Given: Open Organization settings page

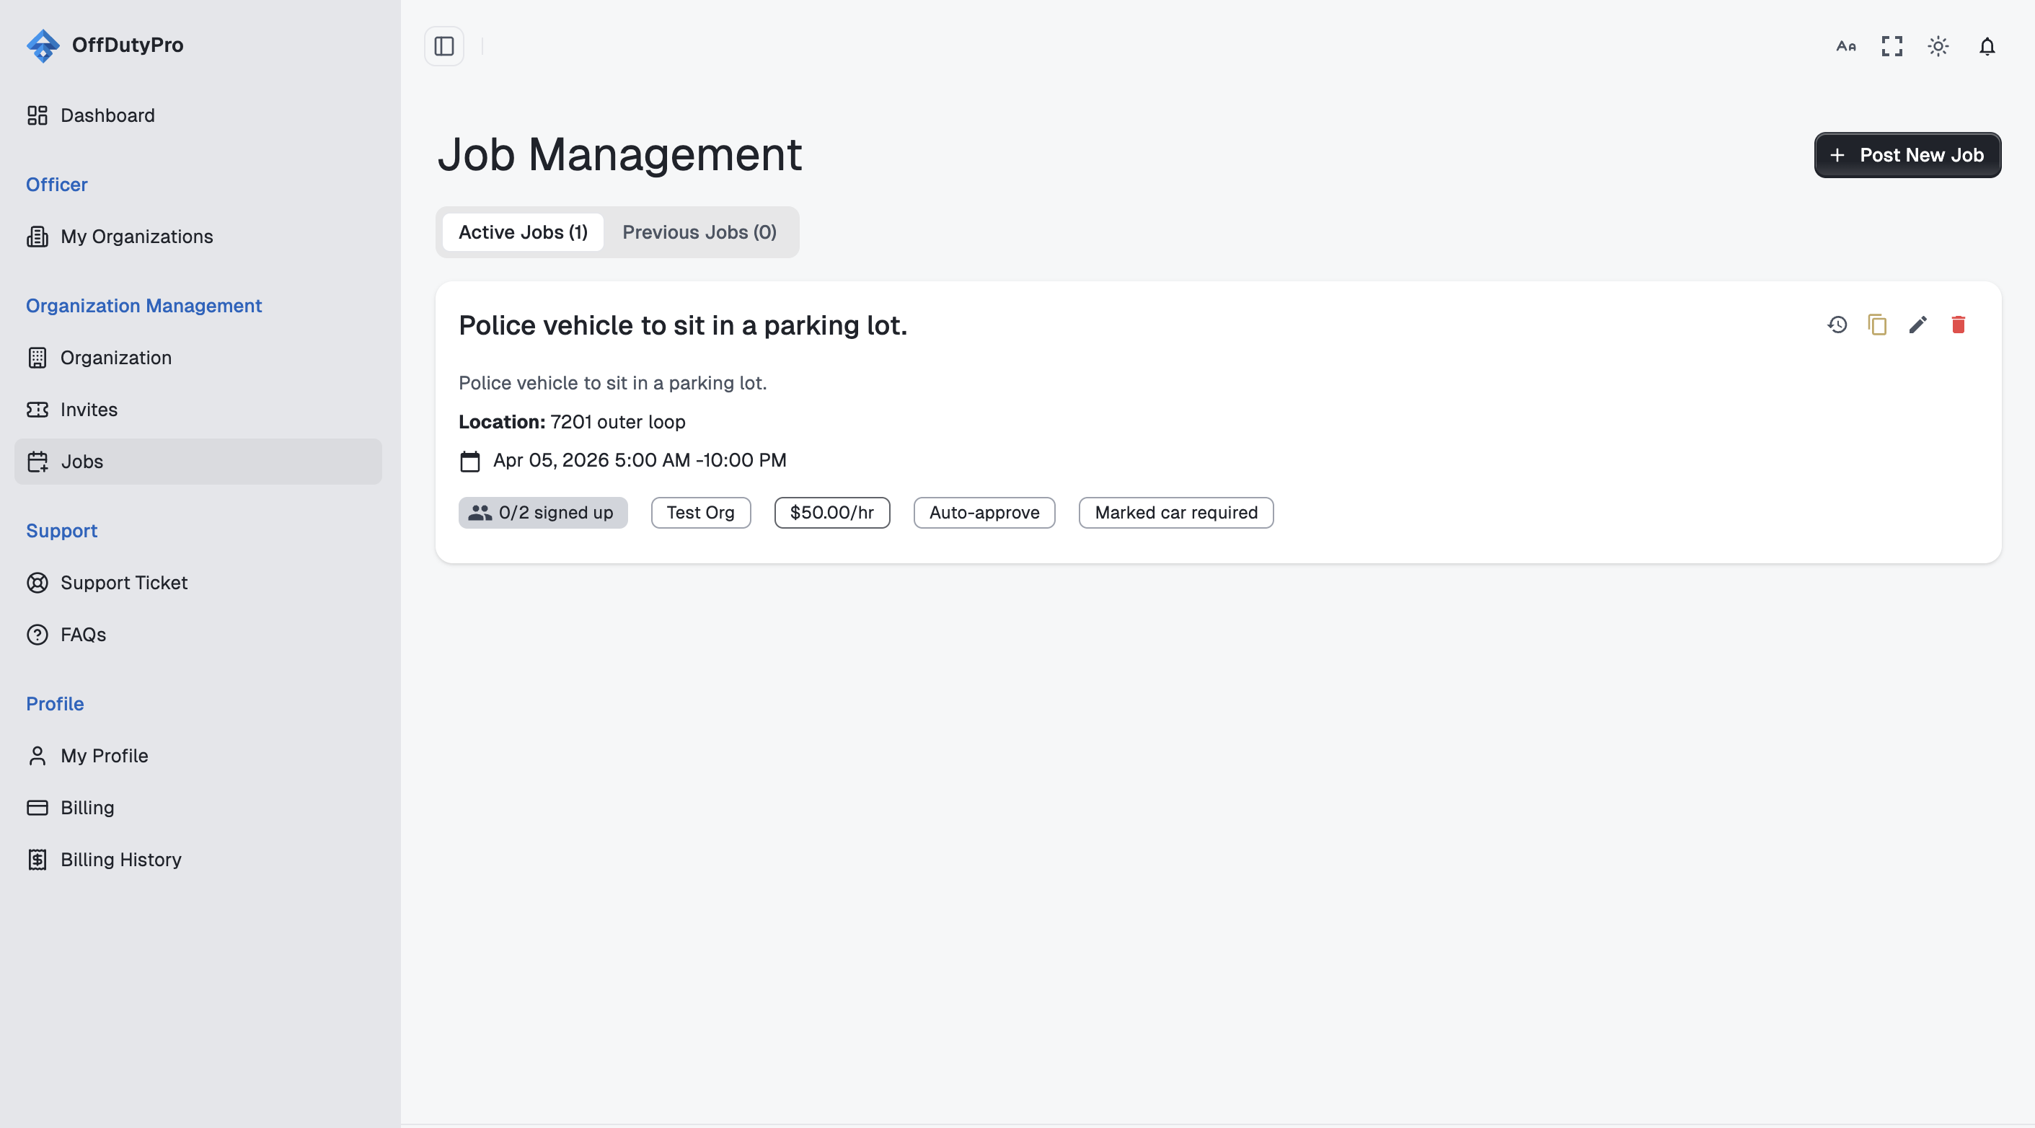Looking at the screenshot, I should pos(198,358).
